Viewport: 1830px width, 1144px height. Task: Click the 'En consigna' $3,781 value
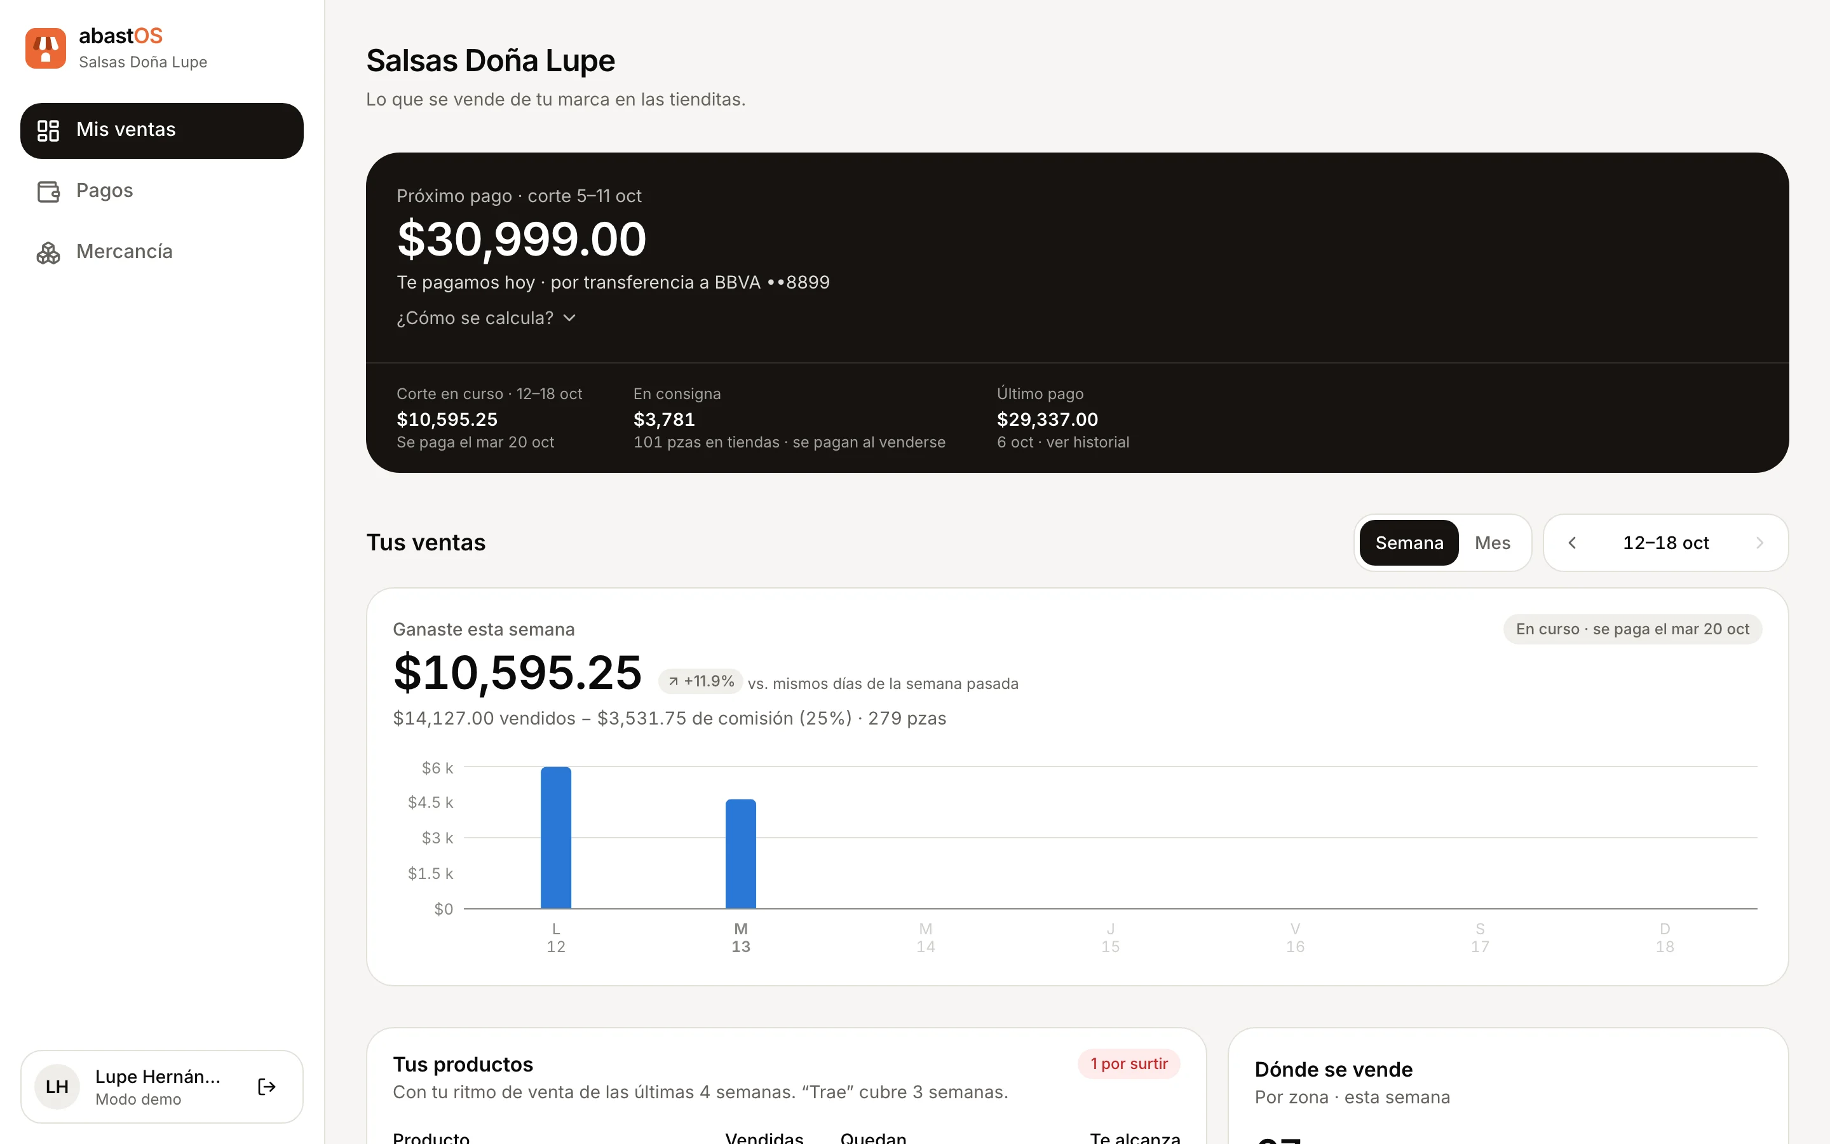664,419
